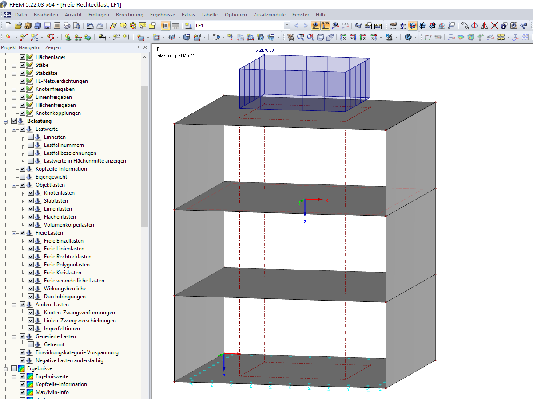Collapse the Objektlasten tree node

[14, 185]
